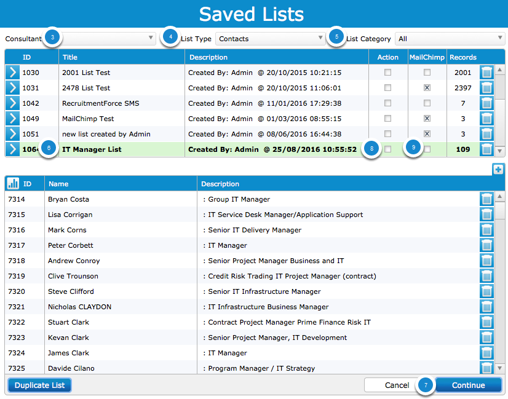This screenshot has width=508, height=399.
Task: Untick MailChimp checkbox for MailChimp Test row
Action: tap(427, 119)
